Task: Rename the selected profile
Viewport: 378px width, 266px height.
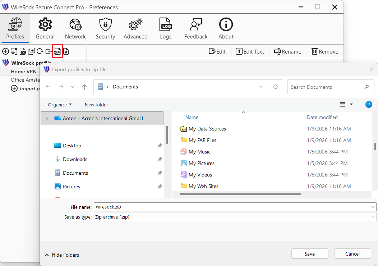Action: click(287, 51)
